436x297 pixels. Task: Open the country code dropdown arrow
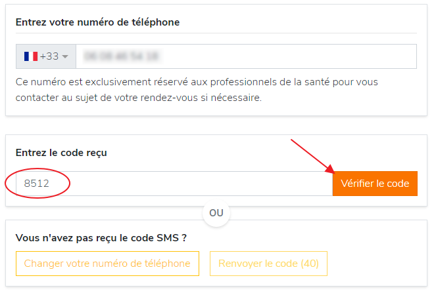[65, 56]
